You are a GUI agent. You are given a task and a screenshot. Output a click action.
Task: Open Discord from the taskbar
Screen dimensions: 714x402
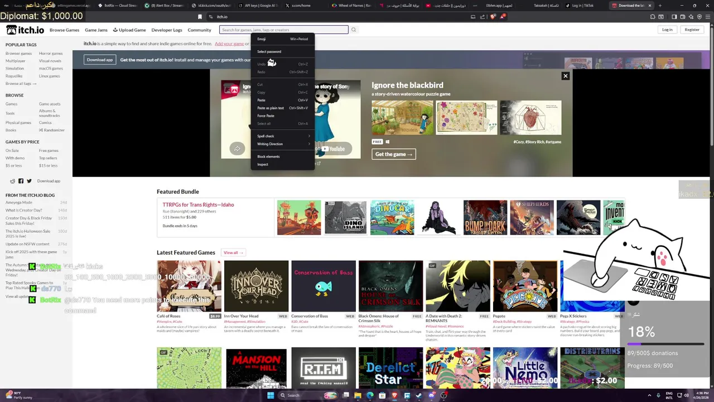[431, 395]
